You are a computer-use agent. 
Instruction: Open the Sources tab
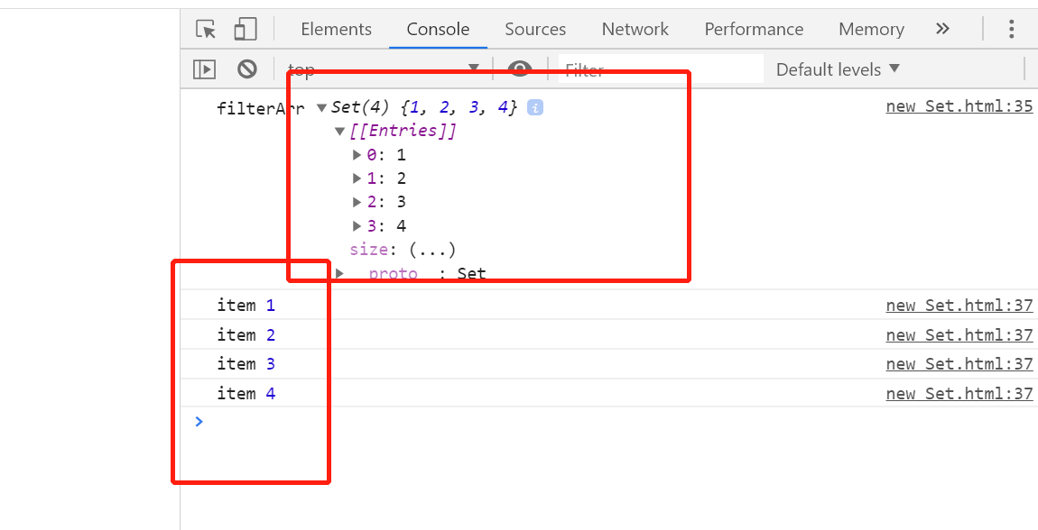pos(535,29)
